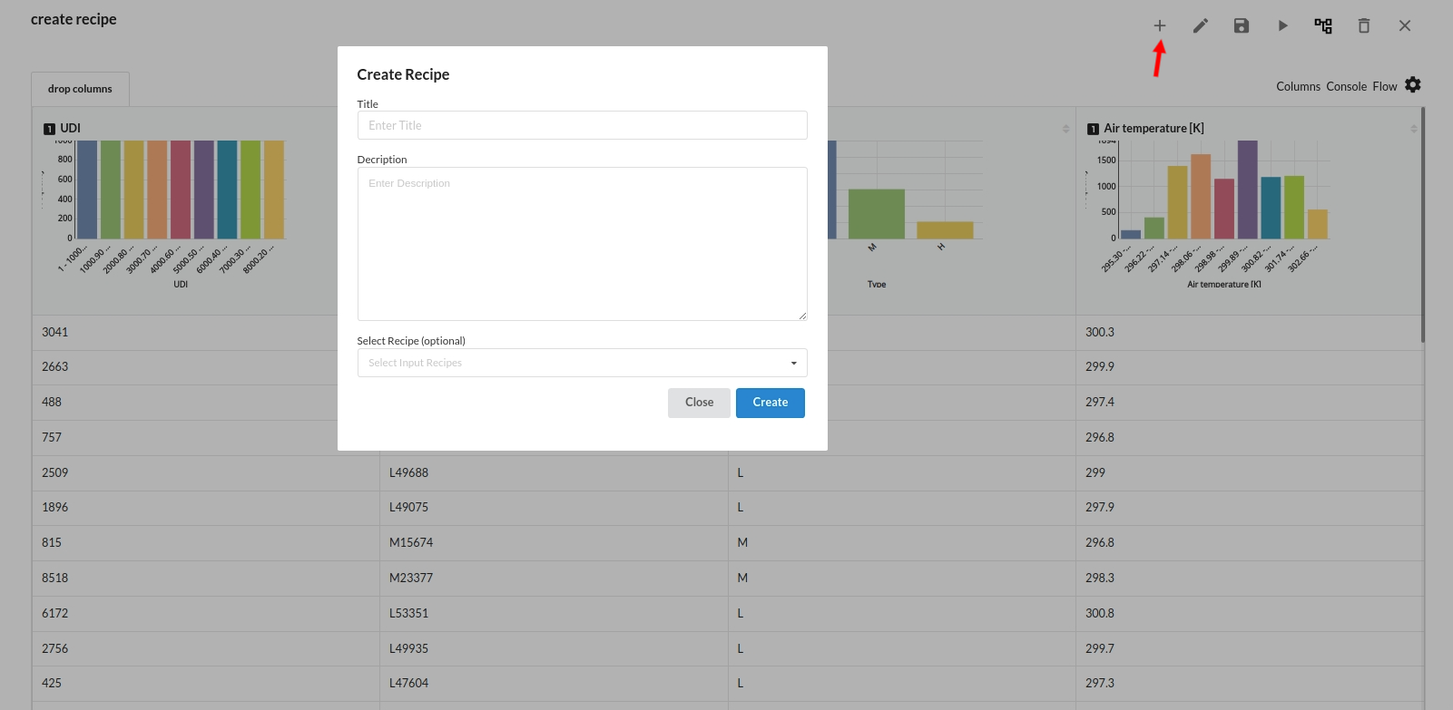Viewport: 1453px width, 710px height.
Task: Open the Select Input Recipes dropdown
Action: pyautogui.click(x=582, y=363)
